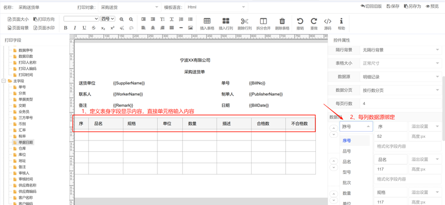Open the 四号 font size dropdown
This screenshot has width=445, height=205.
click(x=108, y=19)
